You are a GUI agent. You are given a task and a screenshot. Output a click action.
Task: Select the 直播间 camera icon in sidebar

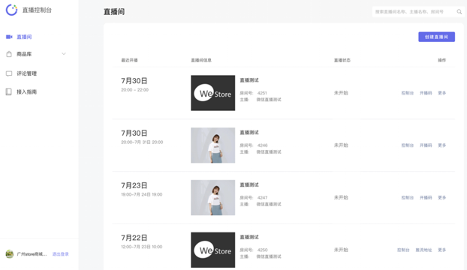click(9, 37)
